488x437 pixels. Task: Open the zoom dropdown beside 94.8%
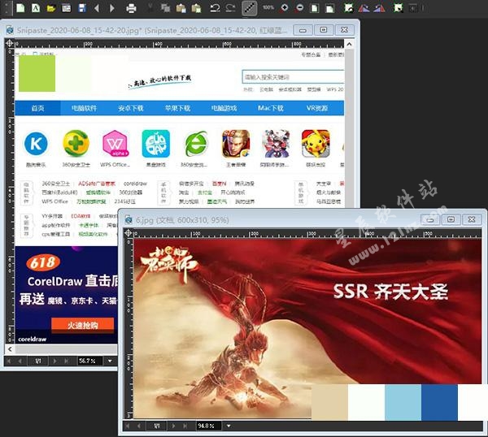pos(229,426)
